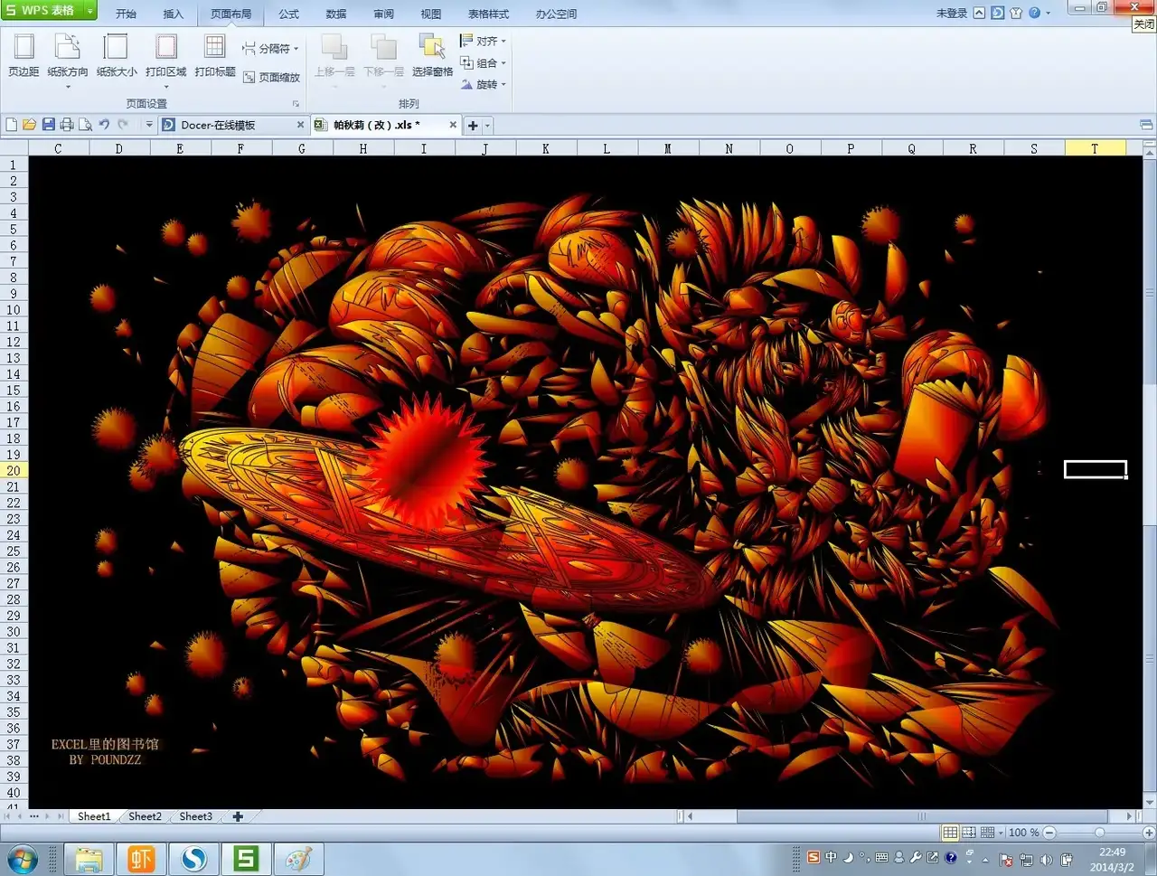Click the undo arrow in quick toolbar

[x=104, y=125]
